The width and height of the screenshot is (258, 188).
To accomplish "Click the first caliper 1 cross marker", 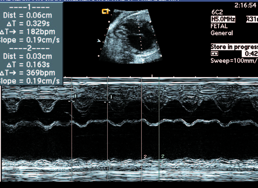I will point(72,101).
